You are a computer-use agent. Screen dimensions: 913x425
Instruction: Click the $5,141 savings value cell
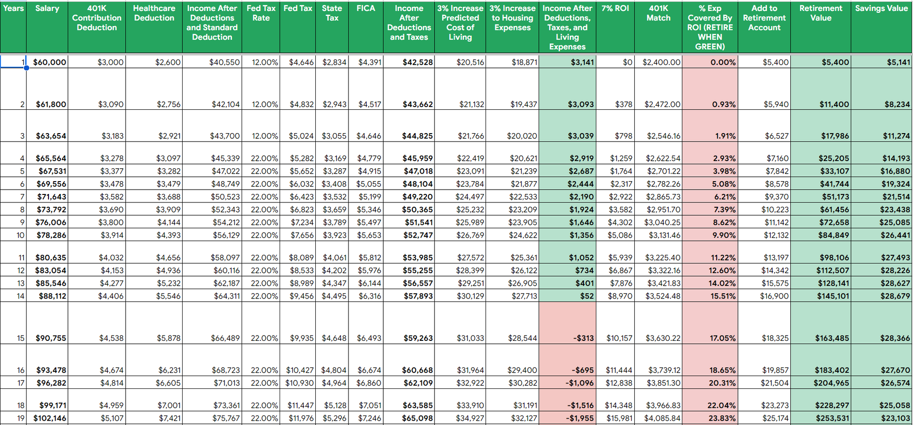[882, 62]
